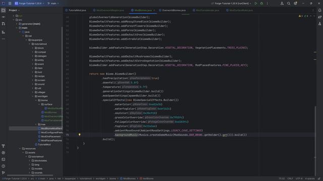Select ModOrePlacement in project tree
The width and height of the screenshot is (323, 181).
point(49,136)
